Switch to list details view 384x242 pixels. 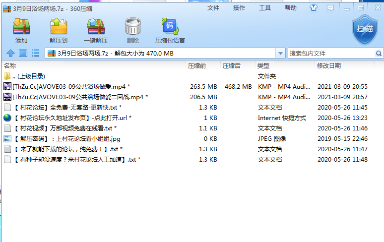(35, 53)
